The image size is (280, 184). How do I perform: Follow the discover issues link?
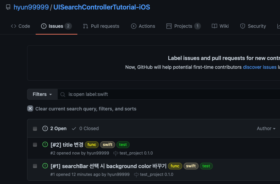click(260, 67)
